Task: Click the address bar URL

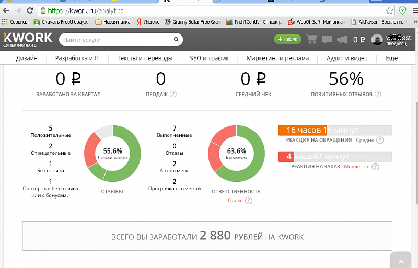Action: (x=86, y=10)
